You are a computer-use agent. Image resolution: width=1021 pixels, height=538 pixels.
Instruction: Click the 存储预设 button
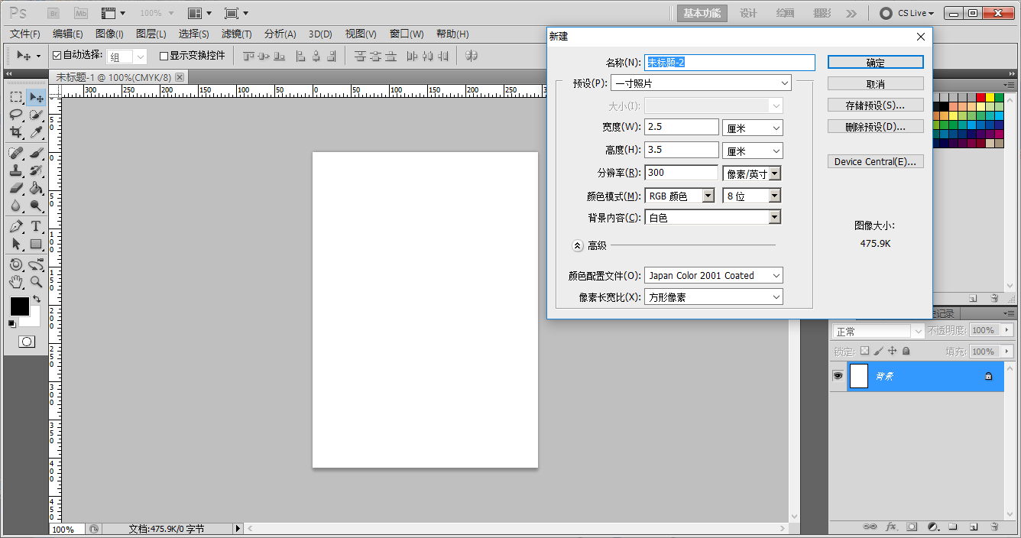tap(875, 105)
